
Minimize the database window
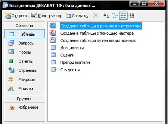coord(134,4)
